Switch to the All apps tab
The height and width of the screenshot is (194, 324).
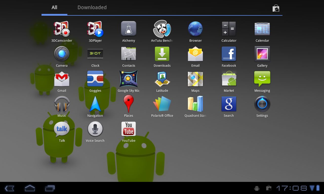click(x=54, y=8)
